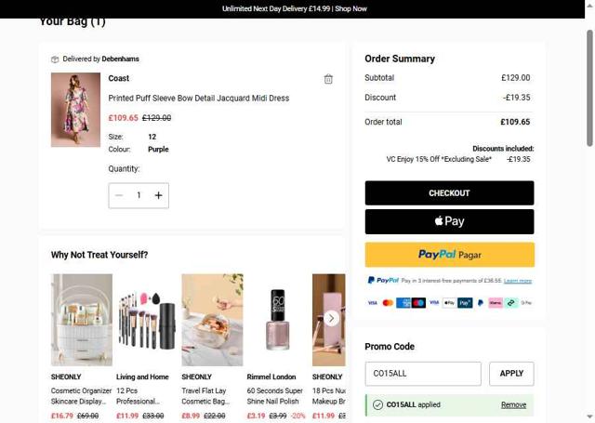Decrease quantity with the minus button
This screenshot has height=423, width=595.
tap(119, 195)
